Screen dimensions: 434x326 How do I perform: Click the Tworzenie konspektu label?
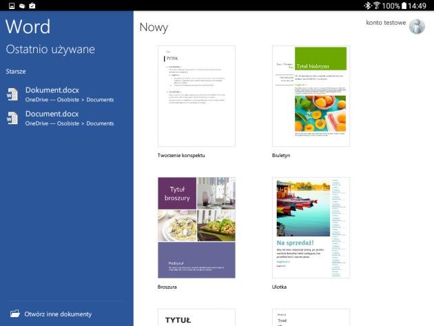(x=181, y=155)
